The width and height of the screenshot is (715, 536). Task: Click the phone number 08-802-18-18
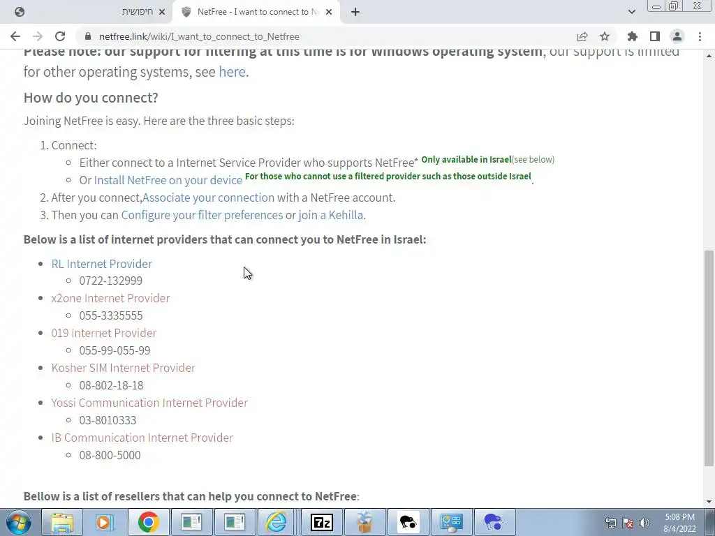pyautogui.click(x=111, y=385)
